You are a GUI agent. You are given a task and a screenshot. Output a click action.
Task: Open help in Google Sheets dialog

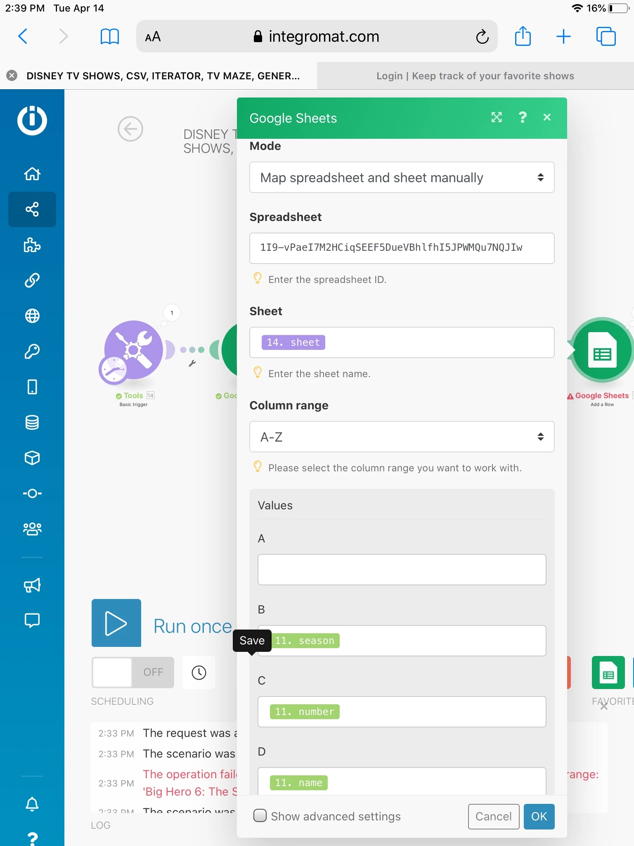click(x=523, y=118)
